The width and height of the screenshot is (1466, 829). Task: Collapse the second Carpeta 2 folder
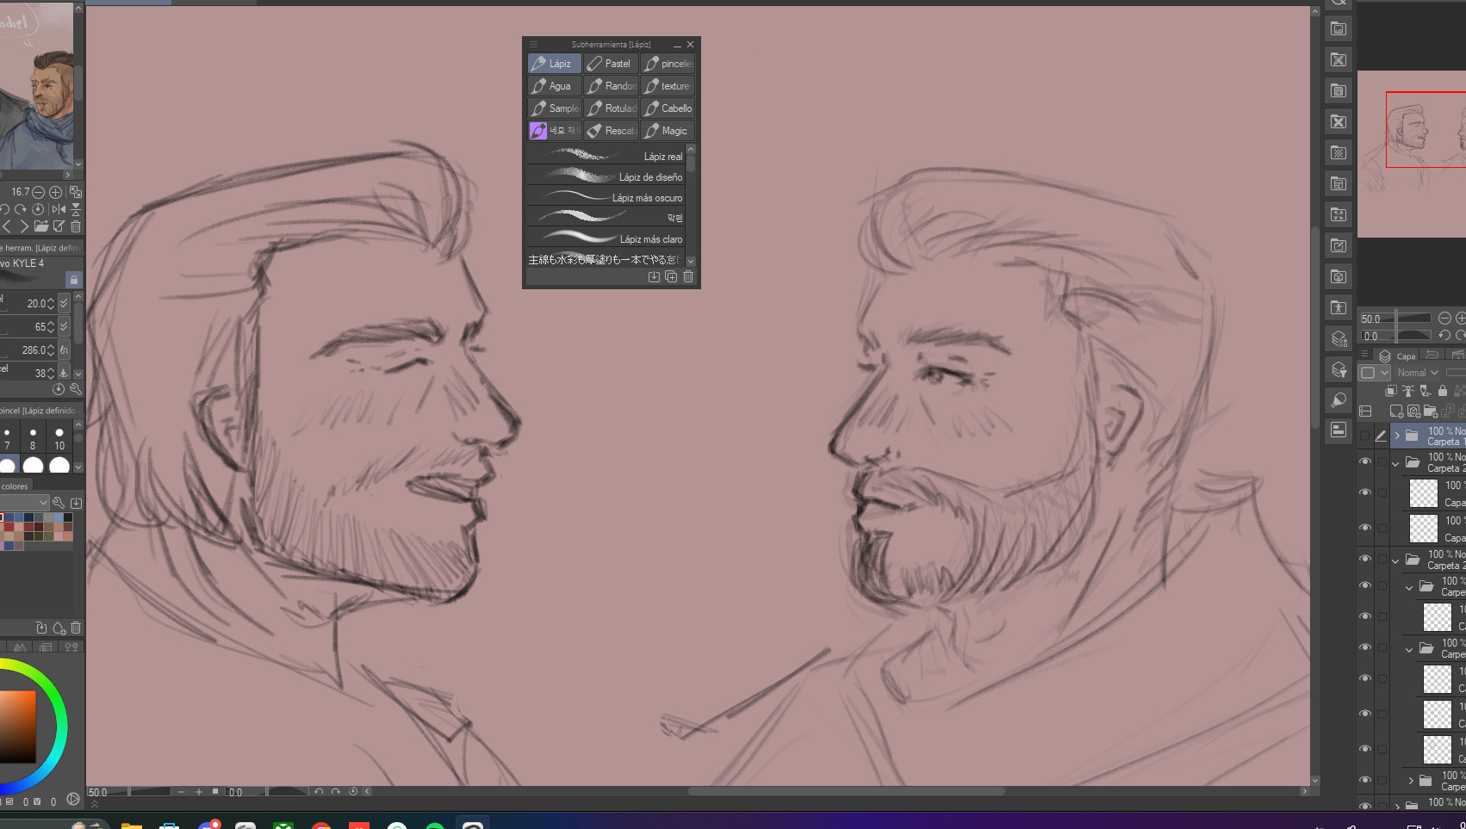1396,560
